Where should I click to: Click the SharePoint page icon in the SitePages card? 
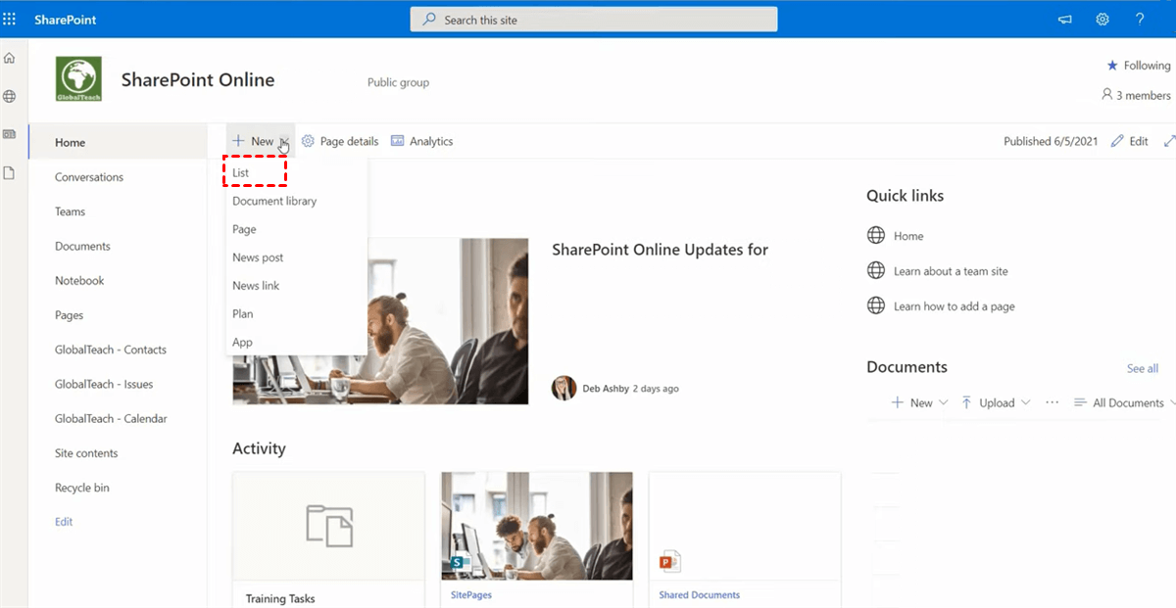pyautogui.click(x=462, y=562)
